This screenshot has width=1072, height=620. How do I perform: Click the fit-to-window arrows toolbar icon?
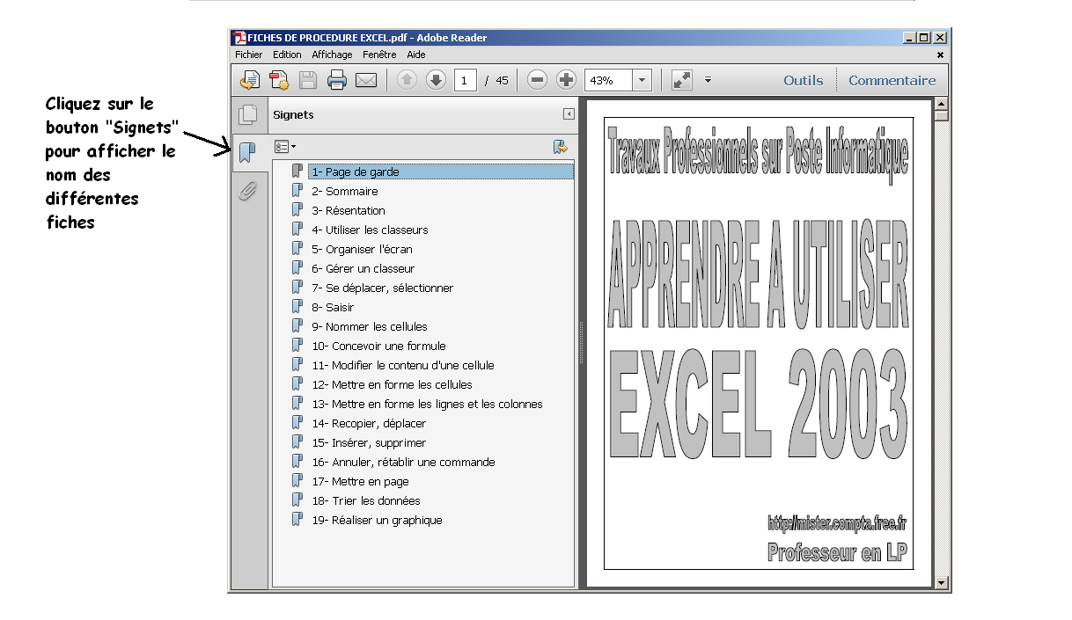[x=681, y=80]
